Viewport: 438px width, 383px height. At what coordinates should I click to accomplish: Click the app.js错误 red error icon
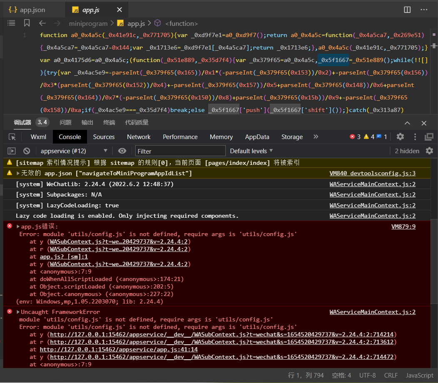coord(10,226)
